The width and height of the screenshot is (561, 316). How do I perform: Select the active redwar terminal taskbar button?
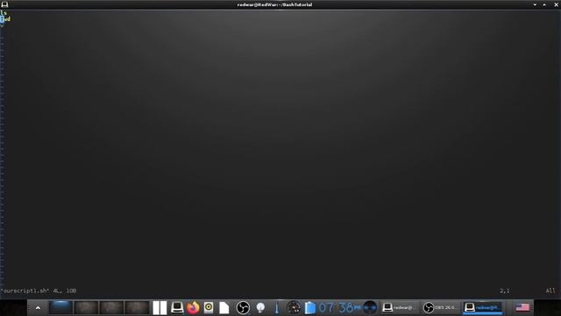click(x=483, y=307)
